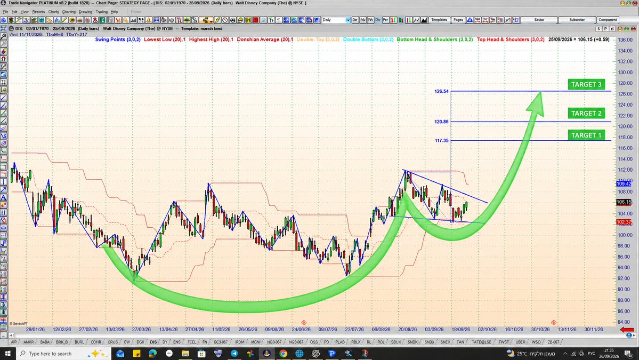Click the traffic light icon in toolbar
The height and width of the screenshot is (360, 639).
coord(11,20)
